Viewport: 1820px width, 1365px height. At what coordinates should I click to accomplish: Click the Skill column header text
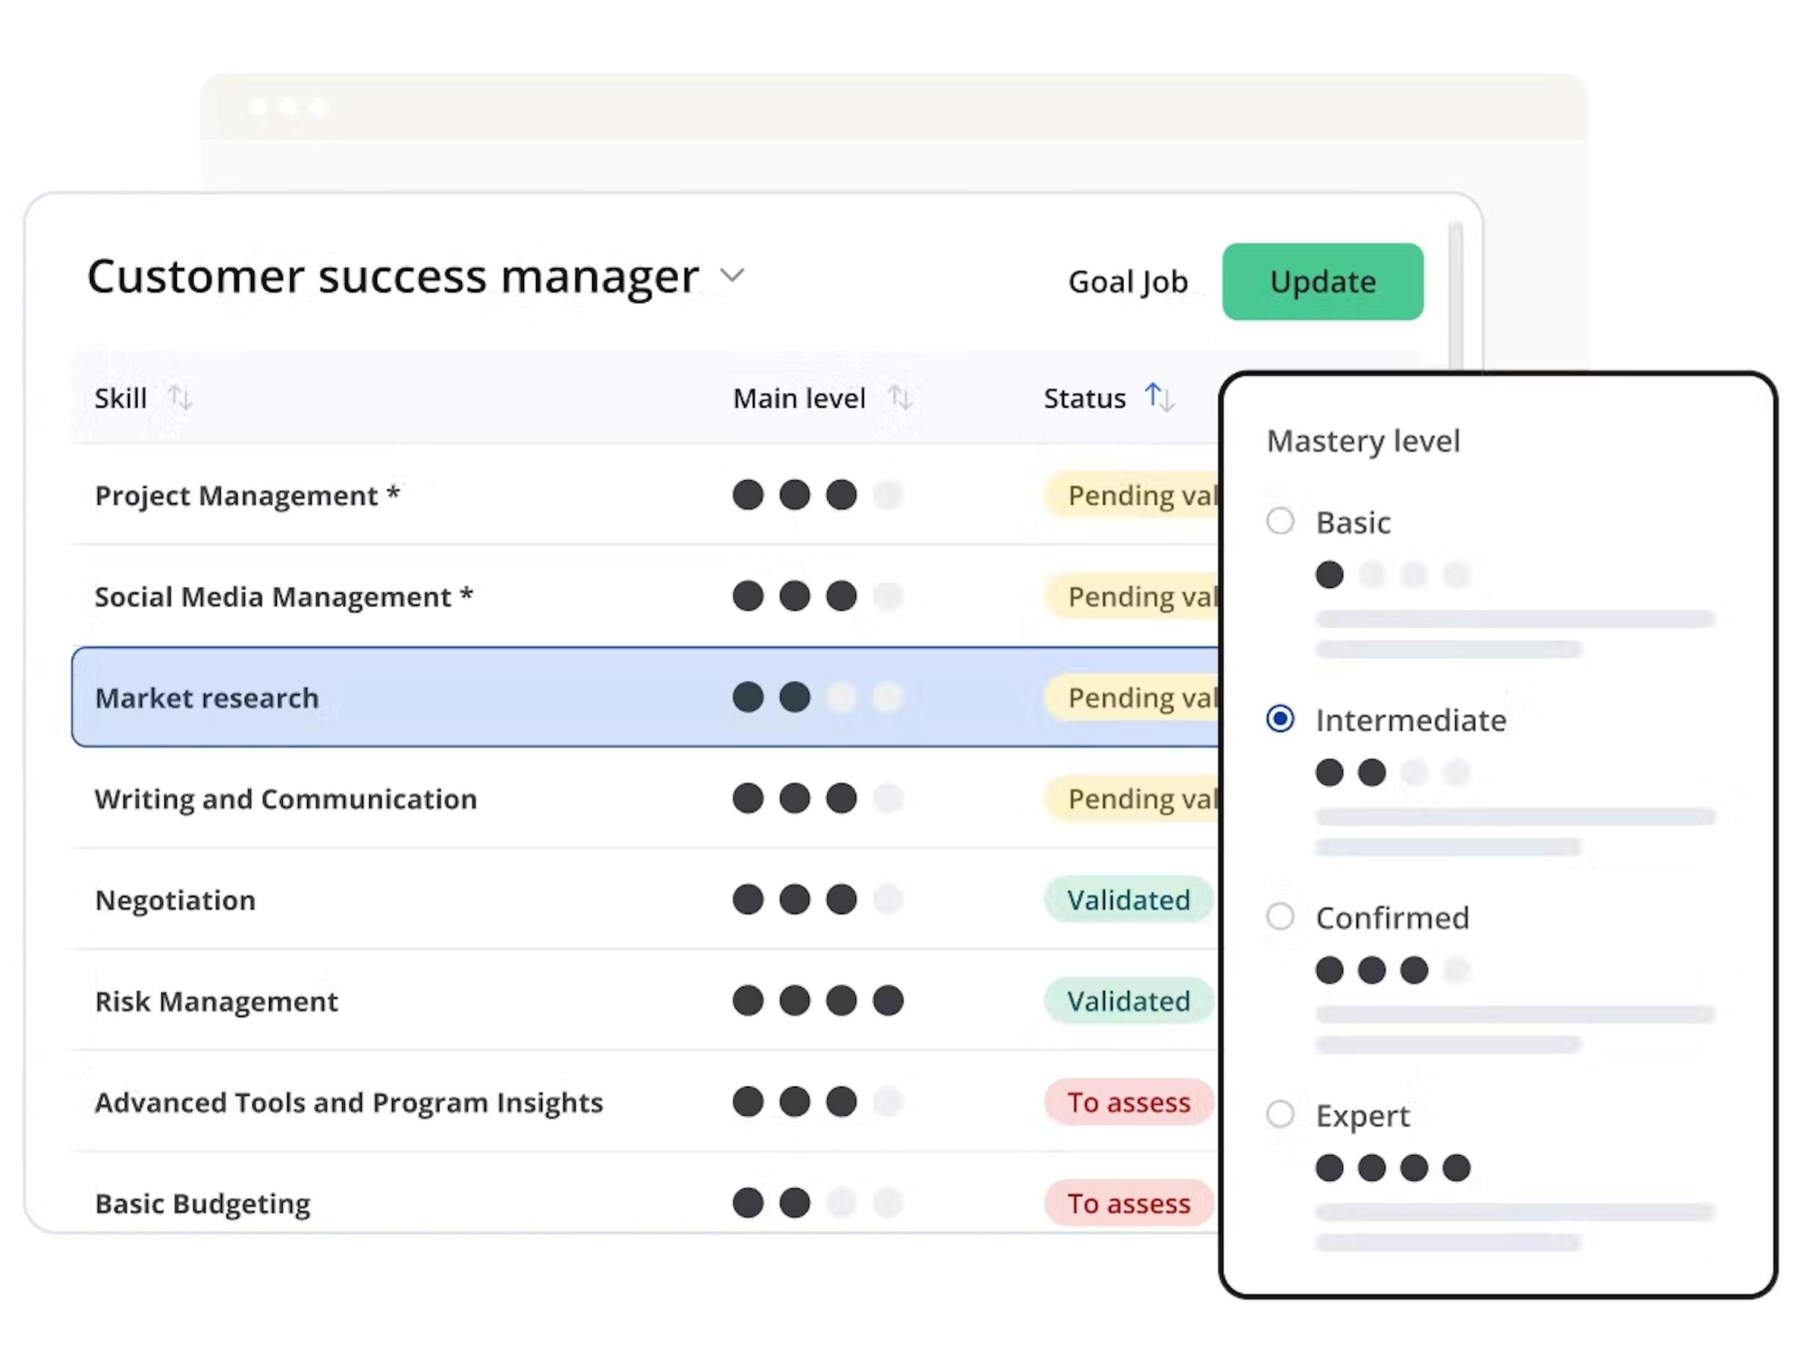[x=120, y=398]
